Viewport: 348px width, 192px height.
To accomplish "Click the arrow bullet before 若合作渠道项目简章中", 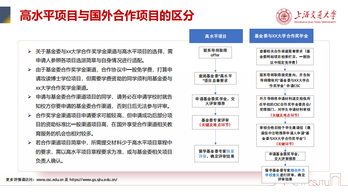I will tap(29, 143).
